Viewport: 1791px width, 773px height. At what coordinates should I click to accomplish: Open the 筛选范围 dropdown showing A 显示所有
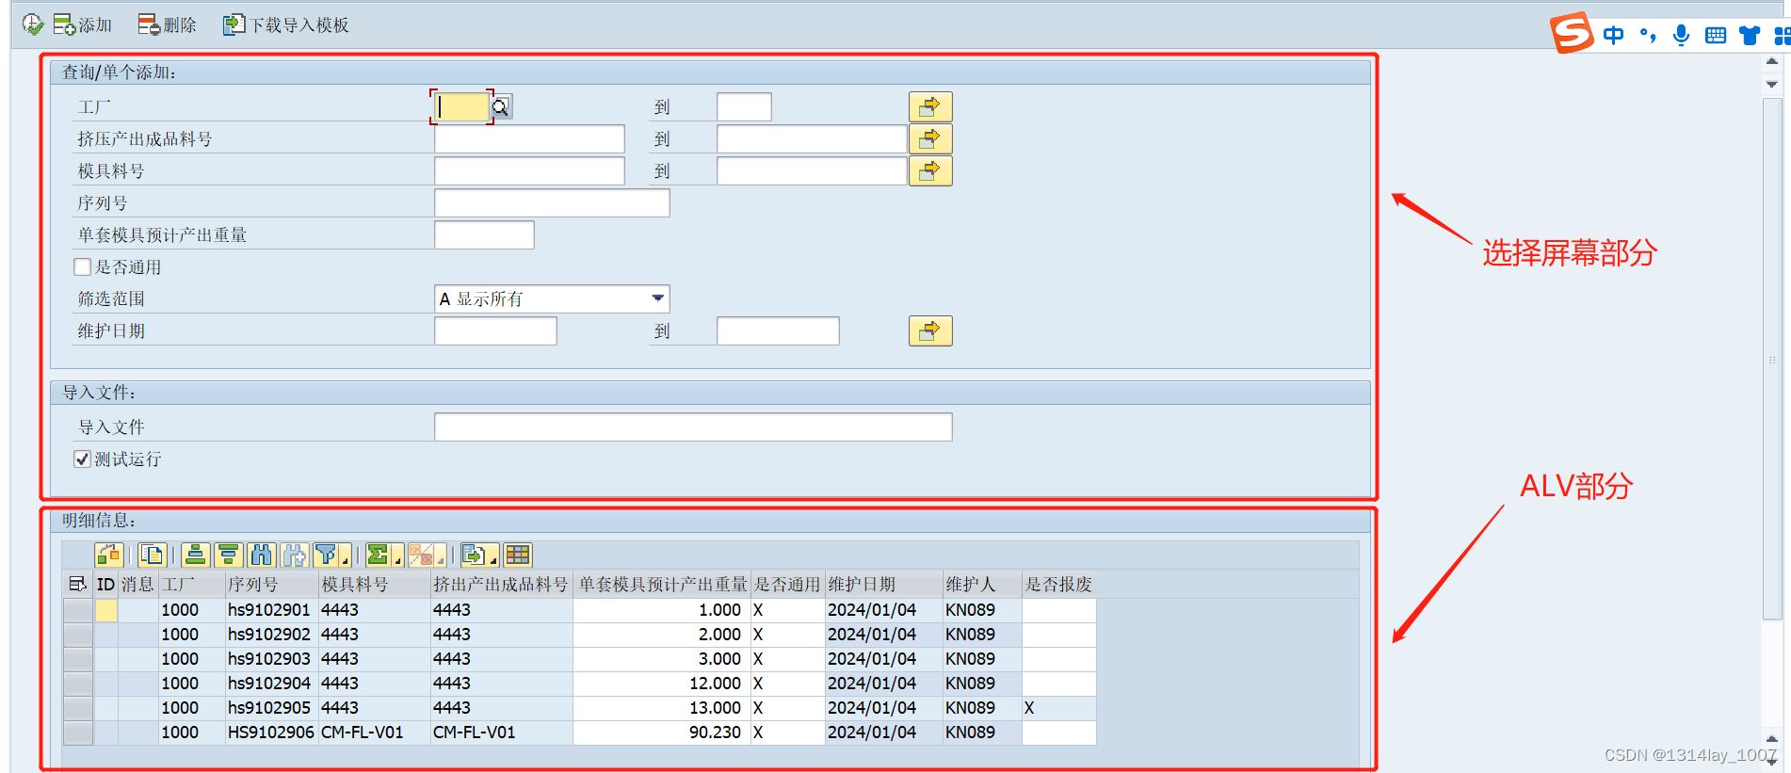tap(658, 298)
